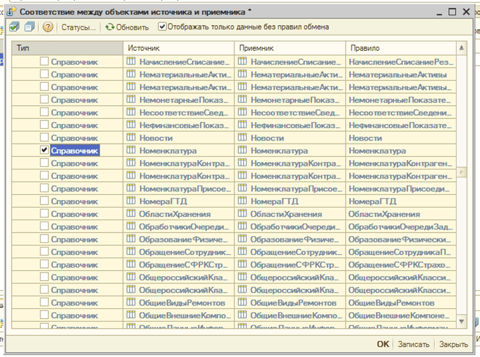The height and width of the screenshot is (357, 480).
Task: Click table icon in Приемник Новости cell
Action: click(x=242, y=138)
